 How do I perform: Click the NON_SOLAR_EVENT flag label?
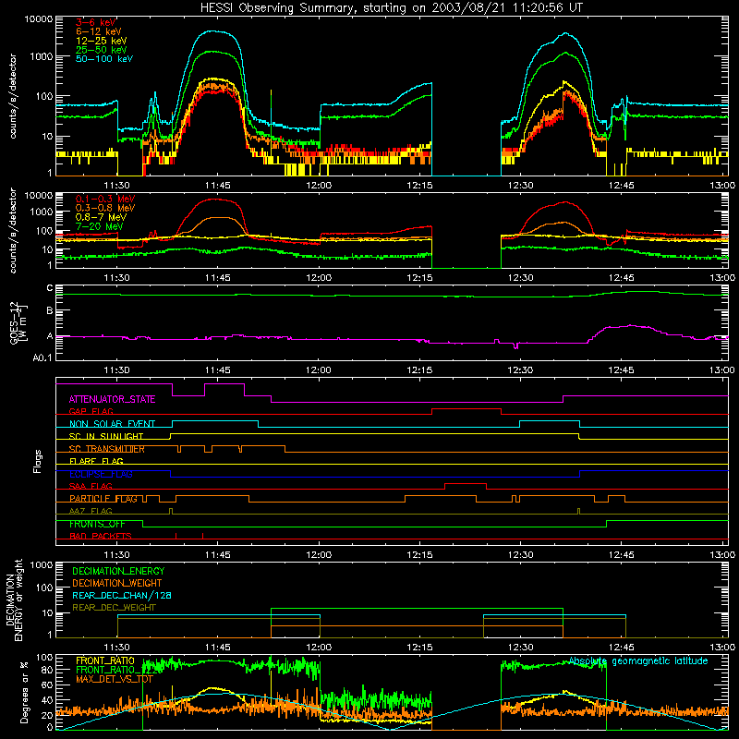point(112,424)
